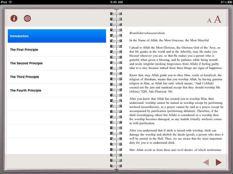Image resolution: width=233 pixels, height=174 pixels.
Task: Open the info icon
Action: click(14, 19)
